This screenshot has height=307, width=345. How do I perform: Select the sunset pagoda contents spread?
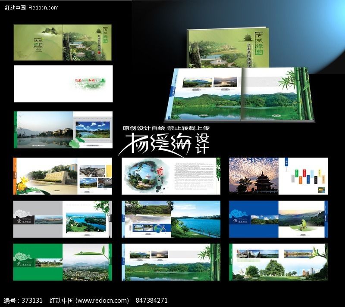tap(278, 176)
